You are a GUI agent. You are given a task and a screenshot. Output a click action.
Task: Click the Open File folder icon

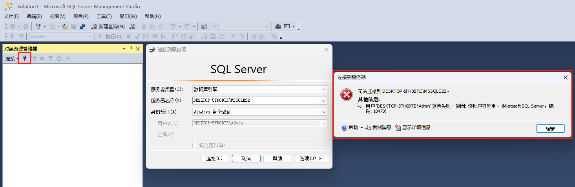coord(66,26)
